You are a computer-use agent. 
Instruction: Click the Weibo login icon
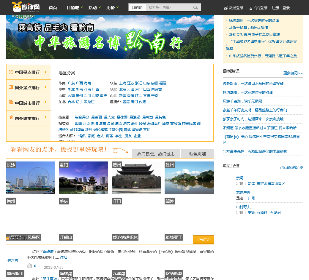pos(226,8)
